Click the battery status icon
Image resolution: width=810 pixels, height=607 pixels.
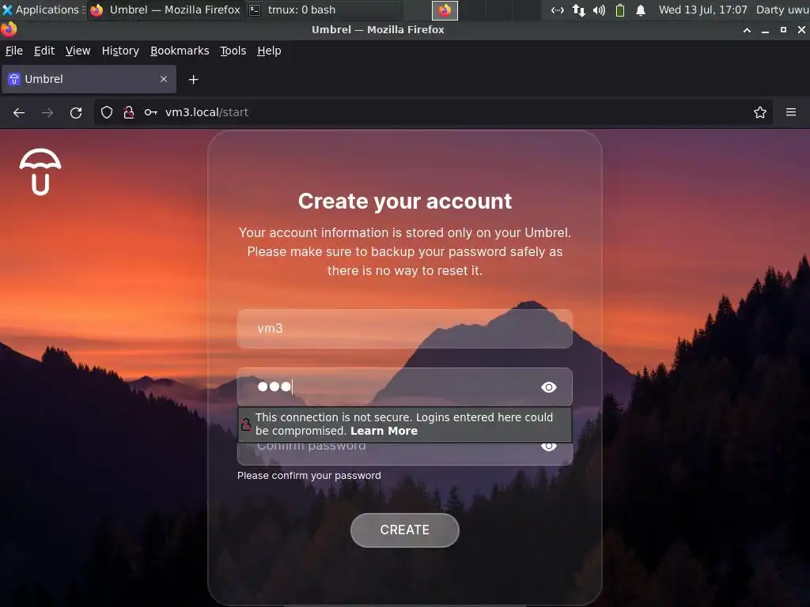620,9
